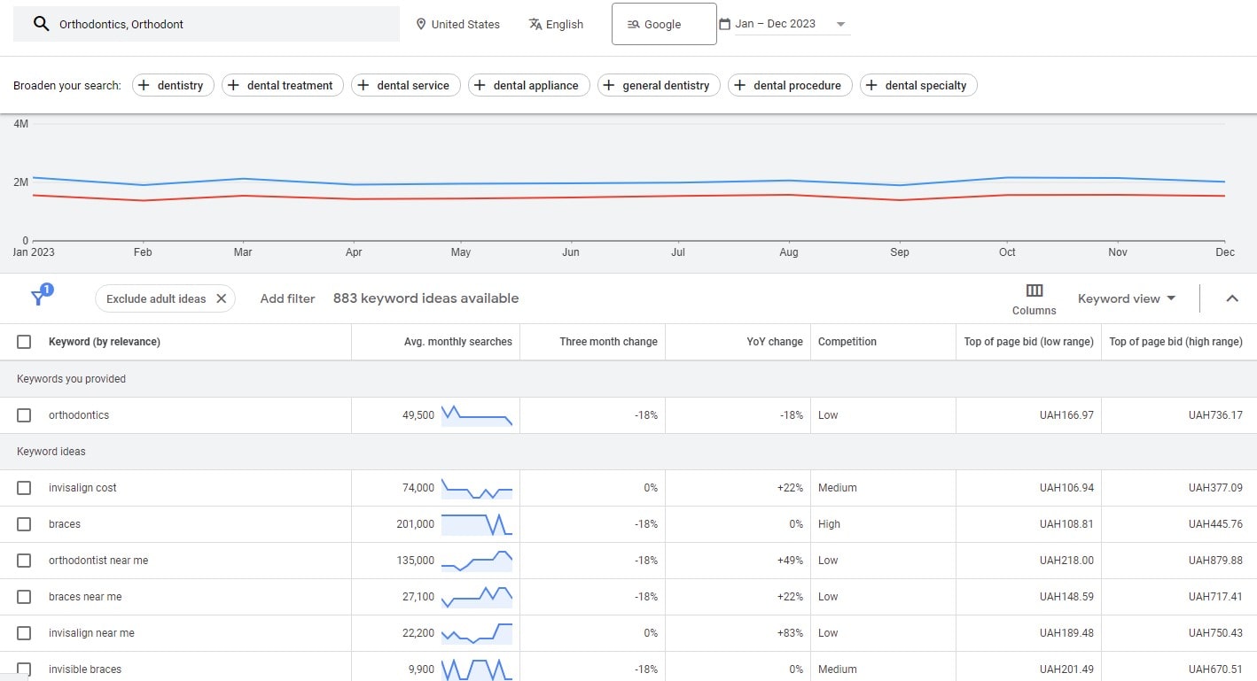Sort by Competition column
The height and width of the screenshot is (681, 1257).
click(847, 342)
